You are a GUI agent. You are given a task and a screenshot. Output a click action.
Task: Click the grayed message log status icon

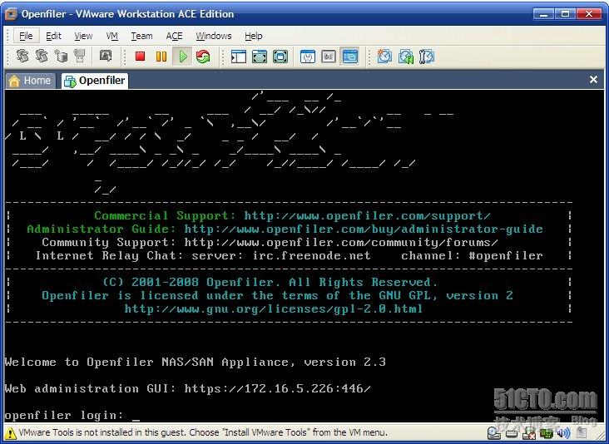(582, 432)
